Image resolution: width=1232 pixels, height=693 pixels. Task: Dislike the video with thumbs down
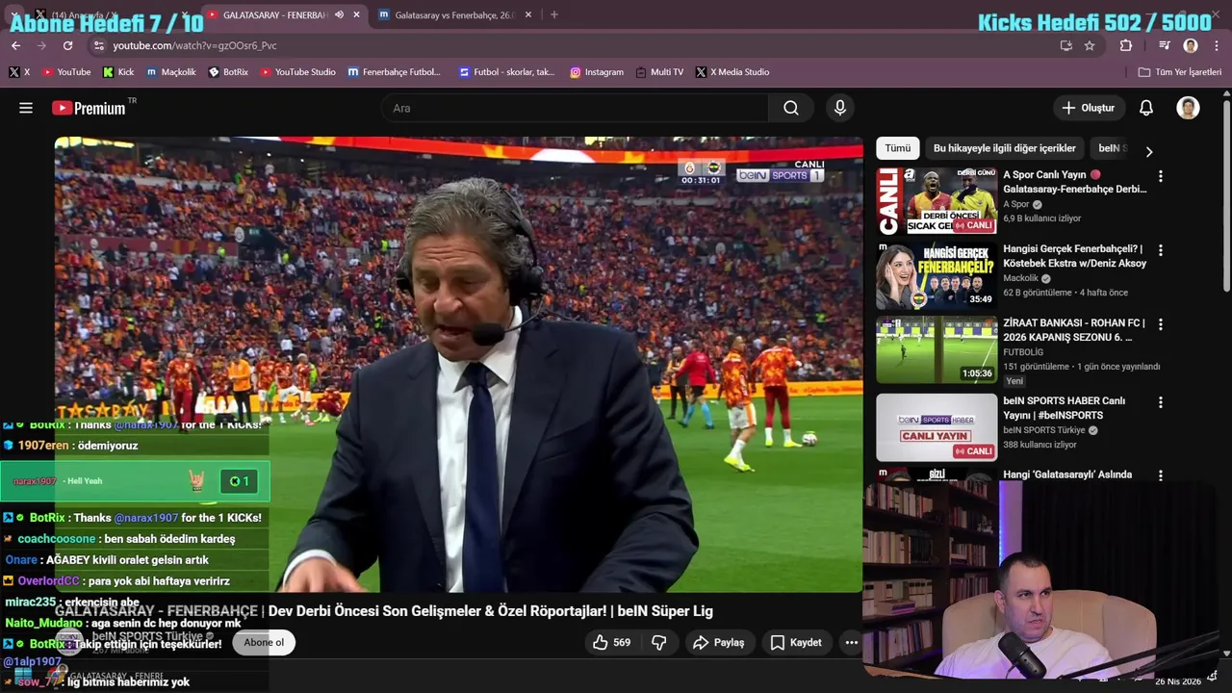659,642
